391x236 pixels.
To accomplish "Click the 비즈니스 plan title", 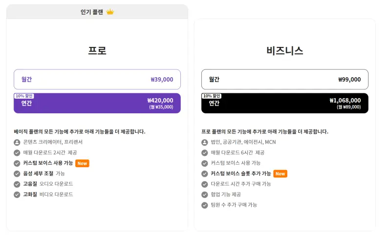I will click(x=285, y=51).
